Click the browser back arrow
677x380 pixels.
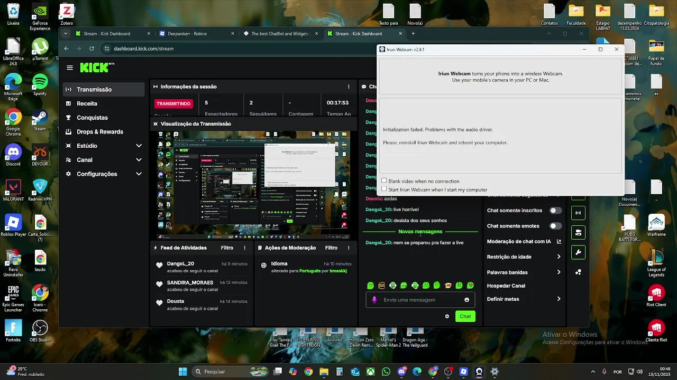66,49
